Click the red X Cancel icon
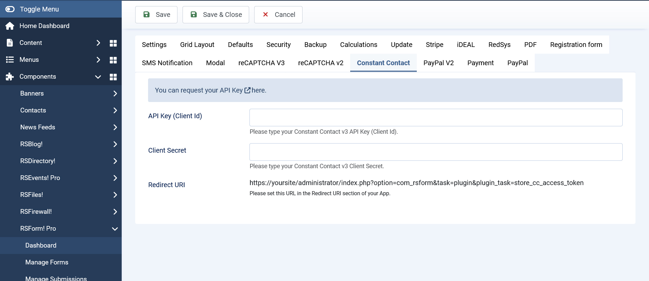This screenshot has height=281, width=649. pos(266,15)
